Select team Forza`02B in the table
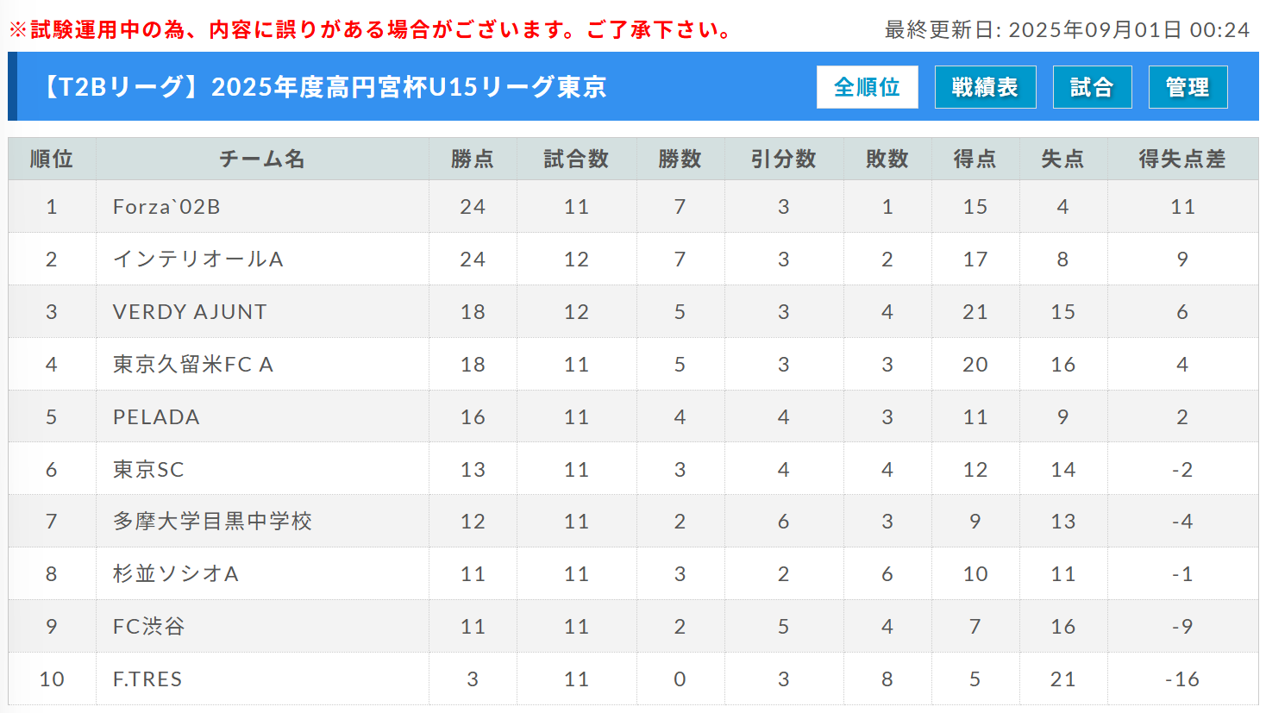The width and height of the screenshot is (1266, 713). click(x=166, y=207)
